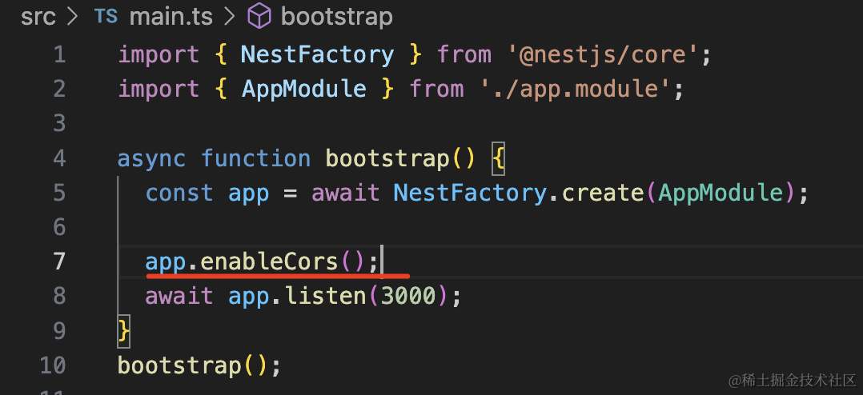Screen dimensions: 863x395
Task: Click NestFactory in the line 1 import
Action: pyautogui.click(x=317, y=55)
